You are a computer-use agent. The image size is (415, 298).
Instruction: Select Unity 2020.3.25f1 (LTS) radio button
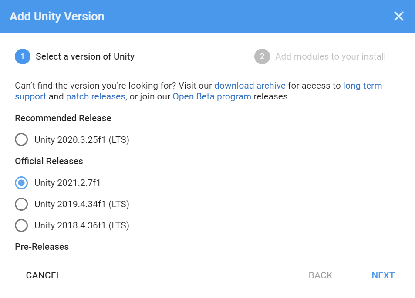21,139
